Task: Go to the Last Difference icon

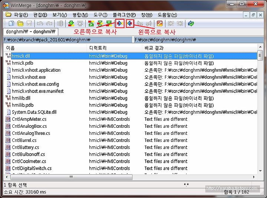Action: pos(109,23)
